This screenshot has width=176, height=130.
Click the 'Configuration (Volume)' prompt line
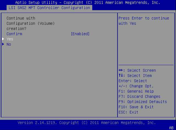click(30, 23)
